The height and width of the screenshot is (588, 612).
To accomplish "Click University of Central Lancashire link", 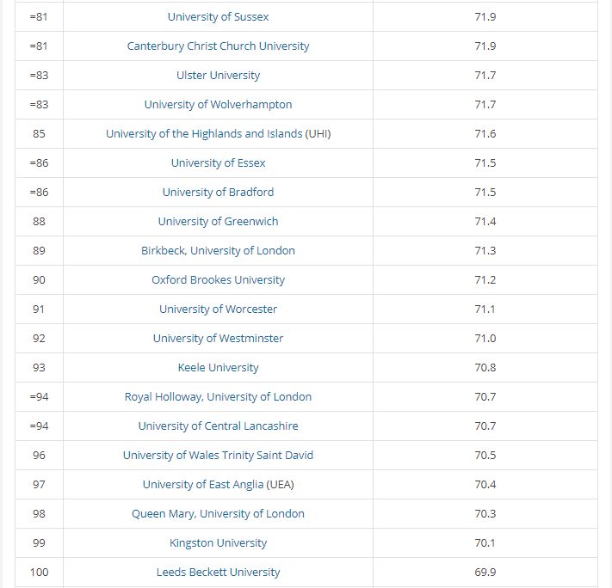I will (x=218, y=426).
